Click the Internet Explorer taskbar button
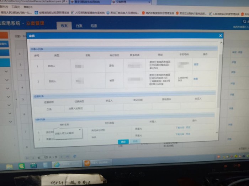This screenshot has height=186, width=249. click(x=57, y=165)
